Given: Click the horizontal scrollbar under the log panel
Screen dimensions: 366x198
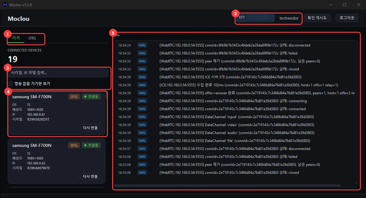Looking at the screenshot, I should [x=227, y=186].
